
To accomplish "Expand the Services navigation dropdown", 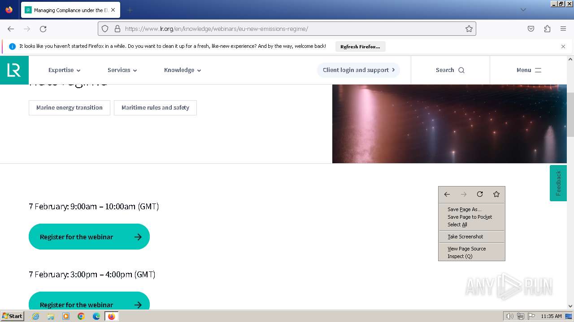I will point(122,70).
